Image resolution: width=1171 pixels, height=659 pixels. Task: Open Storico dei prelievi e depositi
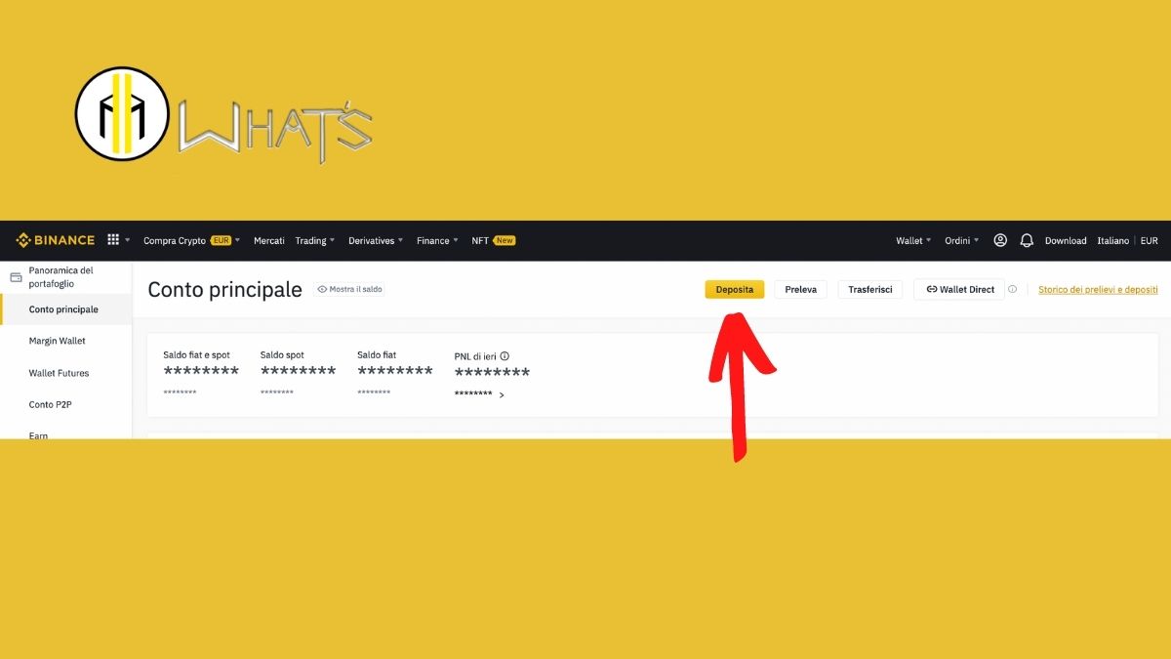tap(1097, 289)
